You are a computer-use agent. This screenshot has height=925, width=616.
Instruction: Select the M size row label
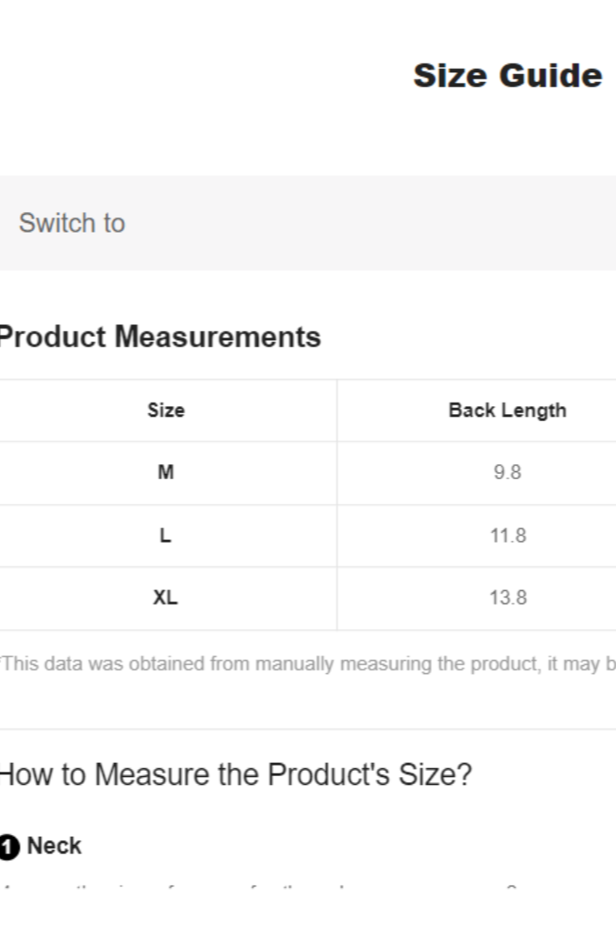click(165, 472)
